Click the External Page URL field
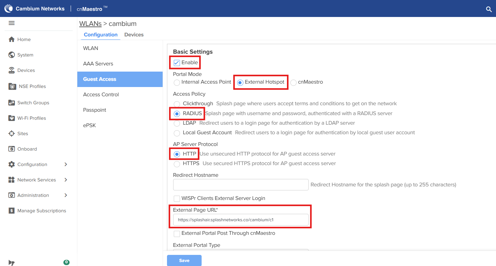This screenshot has width=496, height=266. (241, 220)
